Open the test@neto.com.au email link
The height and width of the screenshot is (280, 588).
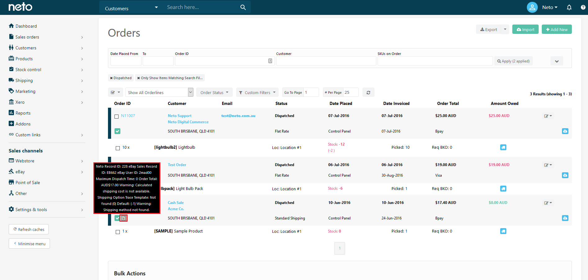pyautogui.click(x=238, y=116)
